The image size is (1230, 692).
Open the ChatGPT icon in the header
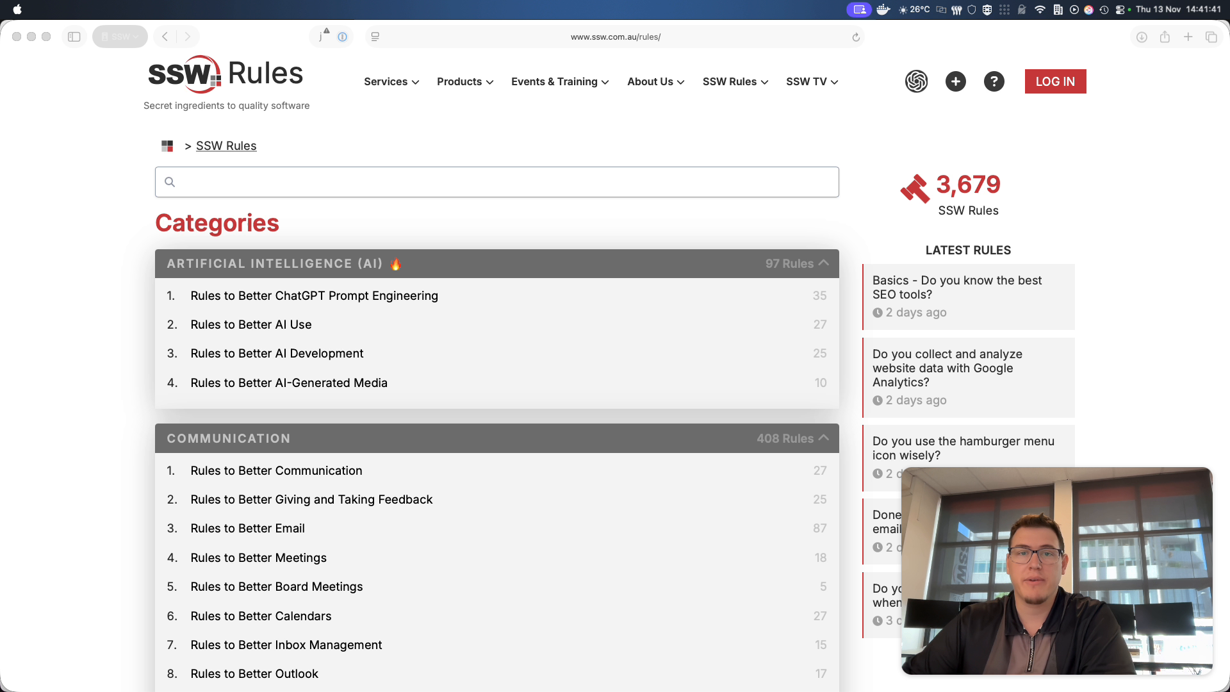tap(916, 81)
